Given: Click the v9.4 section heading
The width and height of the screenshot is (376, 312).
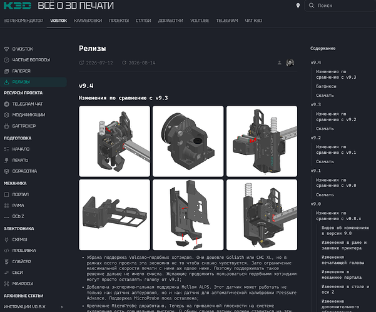Looking at the screenshot, I should (x=86, y=86).
